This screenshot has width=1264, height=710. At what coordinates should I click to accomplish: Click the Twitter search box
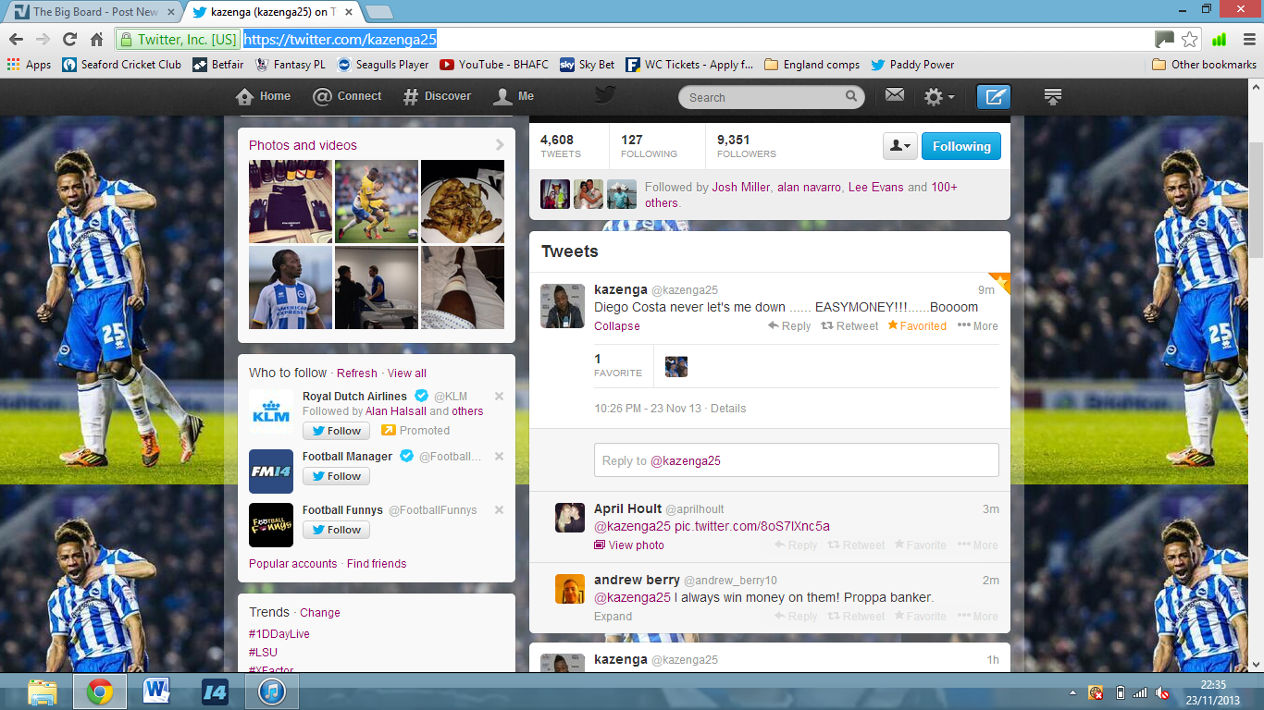[x=771, y=97]
